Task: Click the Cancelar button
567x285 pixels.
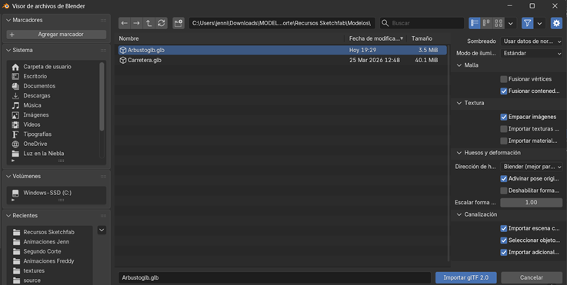Action: [x=532, y=278]
